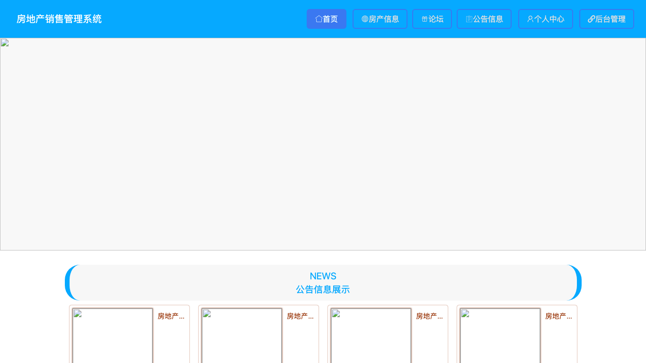This screenshot has width=646, height=363.
Task: Open the second announcement card thumbnail
Action: (x=242, y=336)
